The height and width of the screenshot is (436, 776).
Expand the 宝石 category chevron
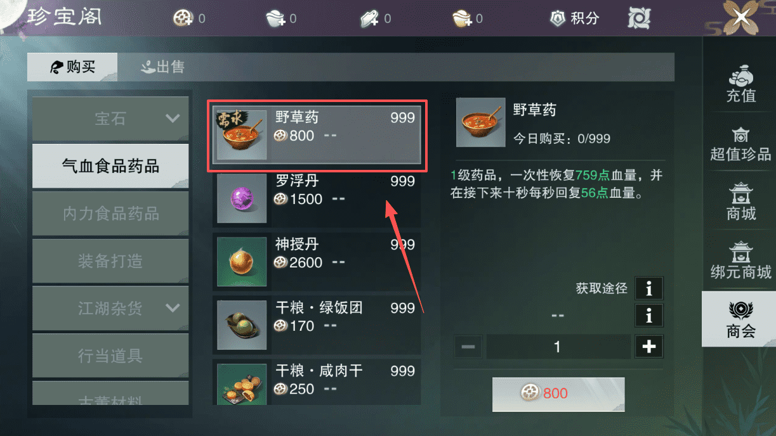pyautogui.click(x=173, y=119)
